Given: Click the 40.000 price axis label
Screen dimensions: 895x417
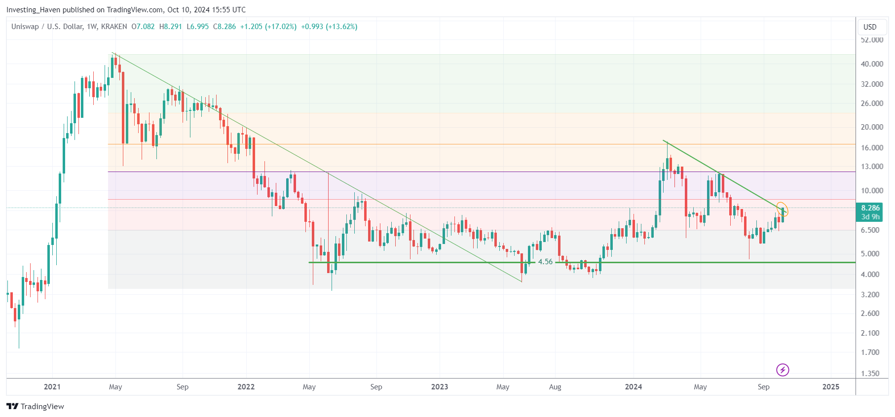Looking at the screenshot, I should (x=872, y=64).
